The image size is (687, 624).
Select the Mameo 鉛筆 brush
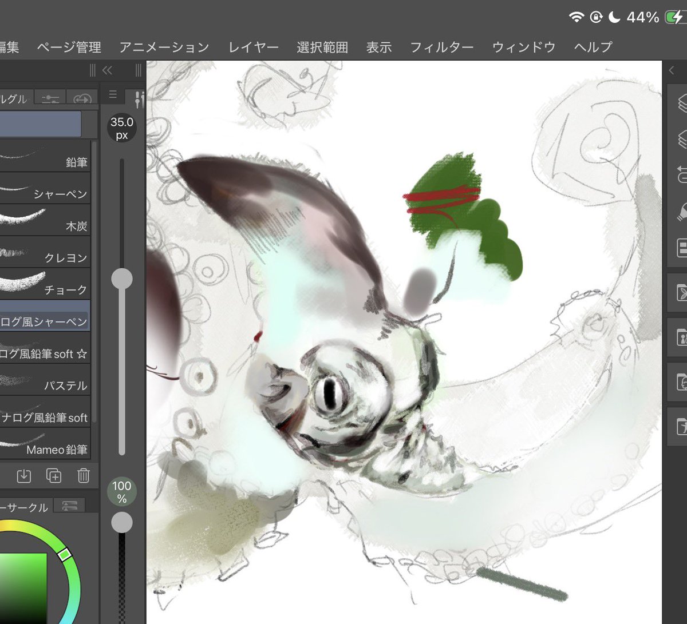click(45, 444)
